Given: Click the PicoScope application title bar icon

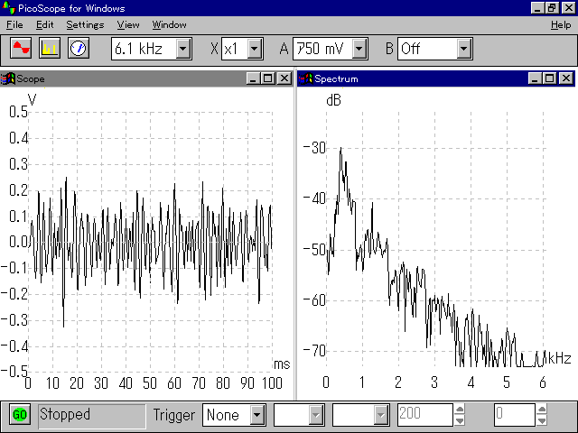Looking at the screenshot, I should click(8, 8).
